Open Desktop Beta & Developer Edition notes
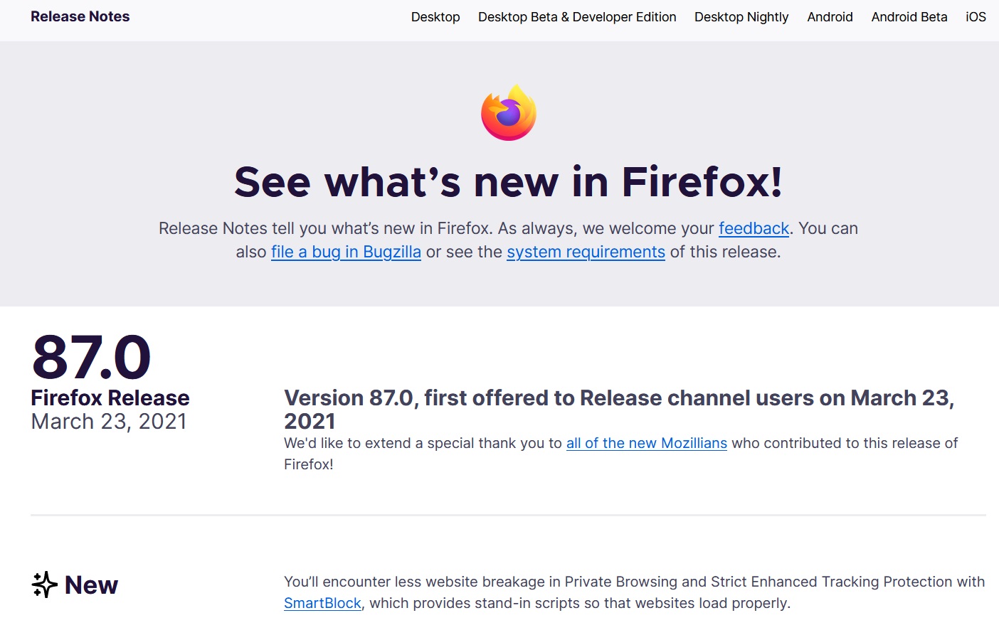The height and width of the screenshot is (635, 999). tap(577, 17)
